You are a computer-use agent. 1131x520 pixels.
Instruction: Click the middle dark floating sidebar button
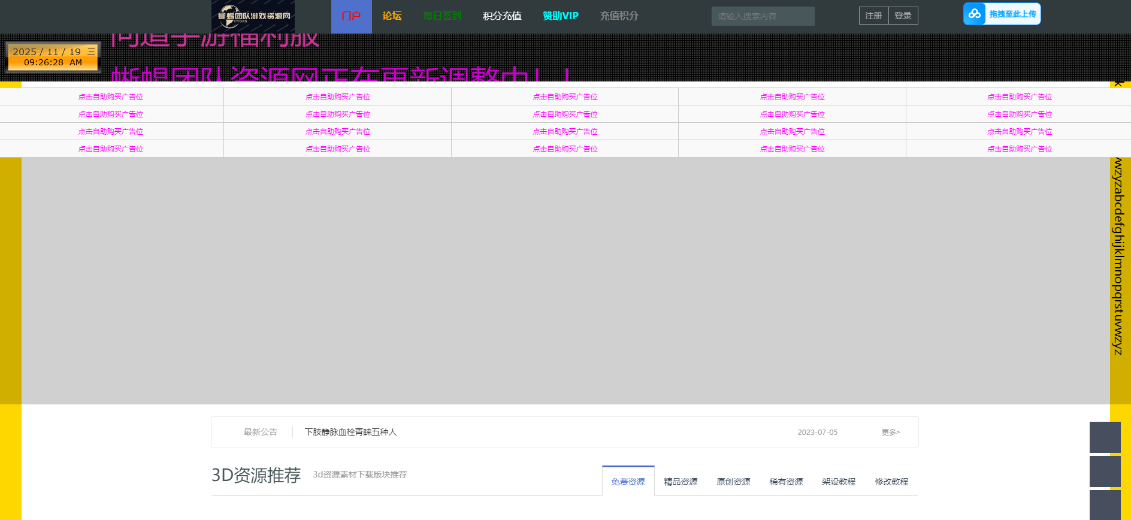1105,471
